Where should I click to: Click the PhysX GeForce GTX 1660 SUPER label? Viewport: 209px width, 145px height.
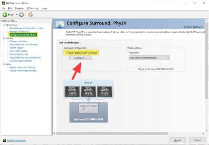[x=156, y=69]
